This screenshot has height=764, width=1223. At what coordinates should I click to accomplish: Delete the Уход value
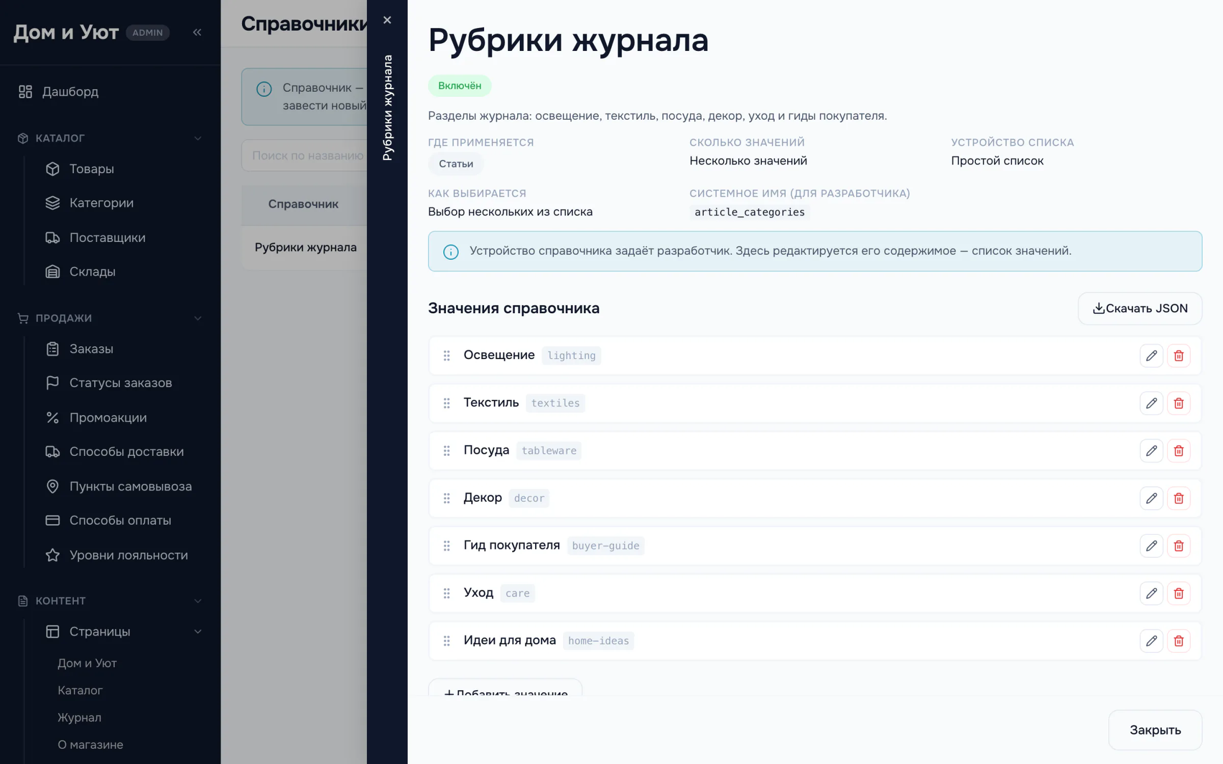(x=1179, y=593)
